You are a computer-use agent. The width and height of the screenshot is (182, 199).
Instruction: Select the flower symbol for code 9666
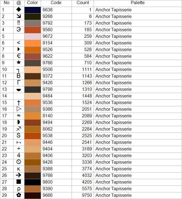[x=19, y=195]
